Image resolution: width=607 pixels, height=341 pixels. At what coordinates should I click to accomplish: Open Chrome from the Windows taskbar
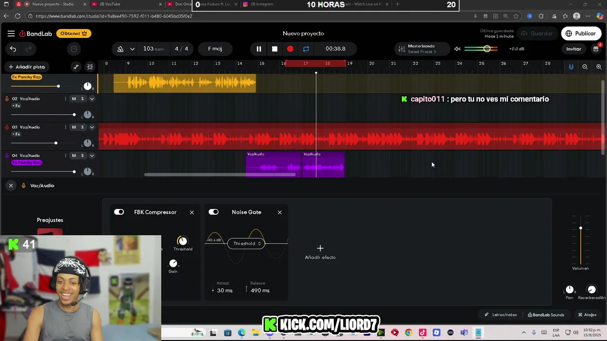(x=409, y=332)
